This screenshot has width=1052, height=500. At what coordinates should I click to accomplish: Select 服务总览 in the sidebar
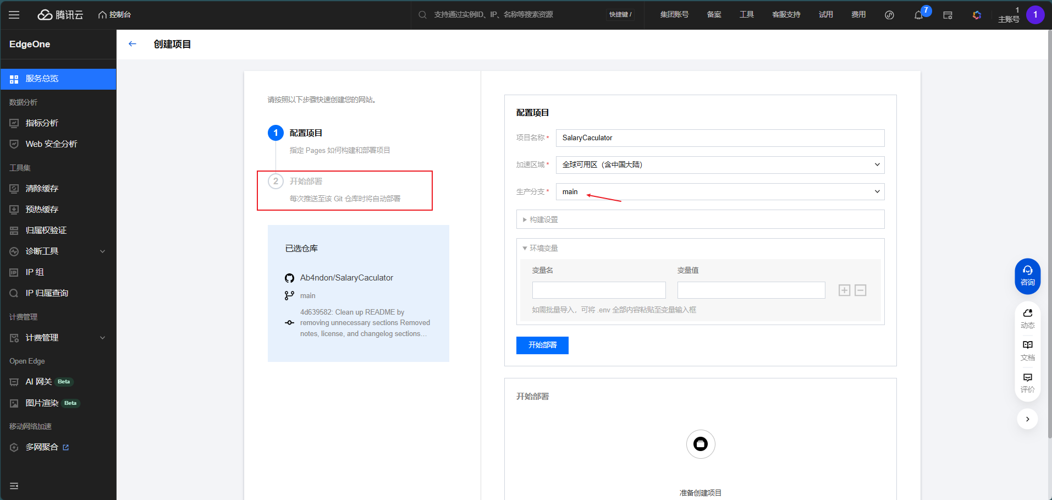tap(58, 79)
